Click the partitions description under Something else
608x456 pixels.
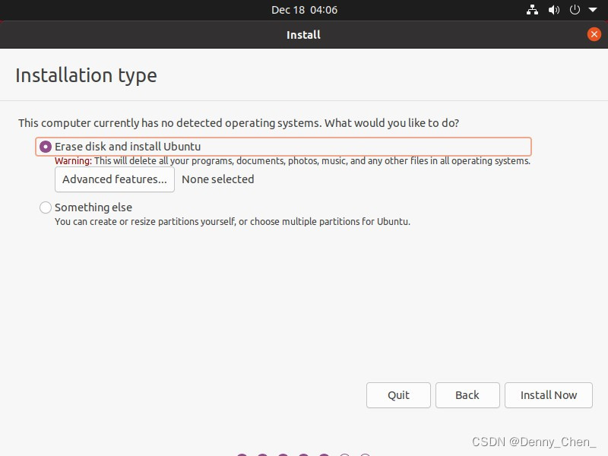[233, 222]
